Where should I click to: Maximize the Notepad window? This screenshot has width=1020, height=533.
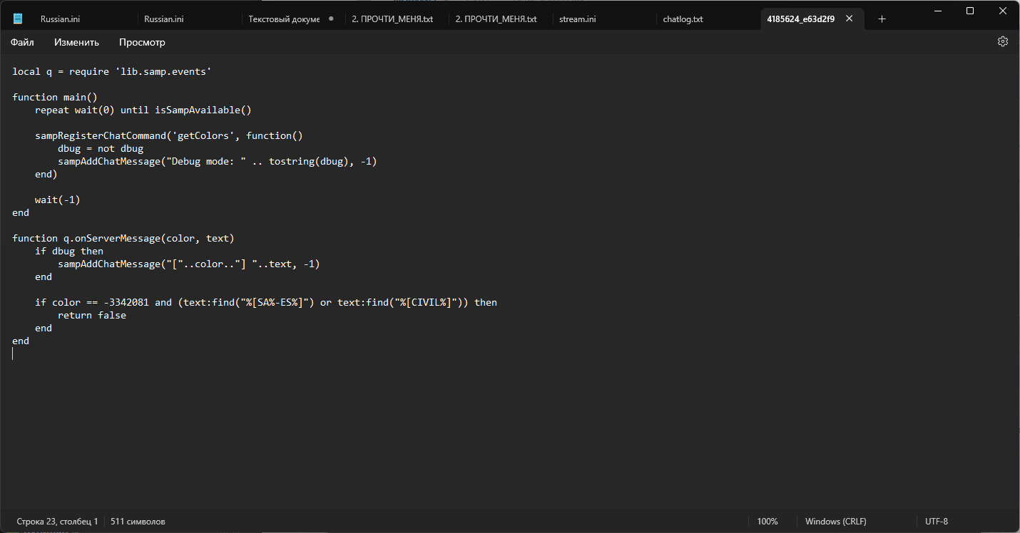[x=969, y=11]
